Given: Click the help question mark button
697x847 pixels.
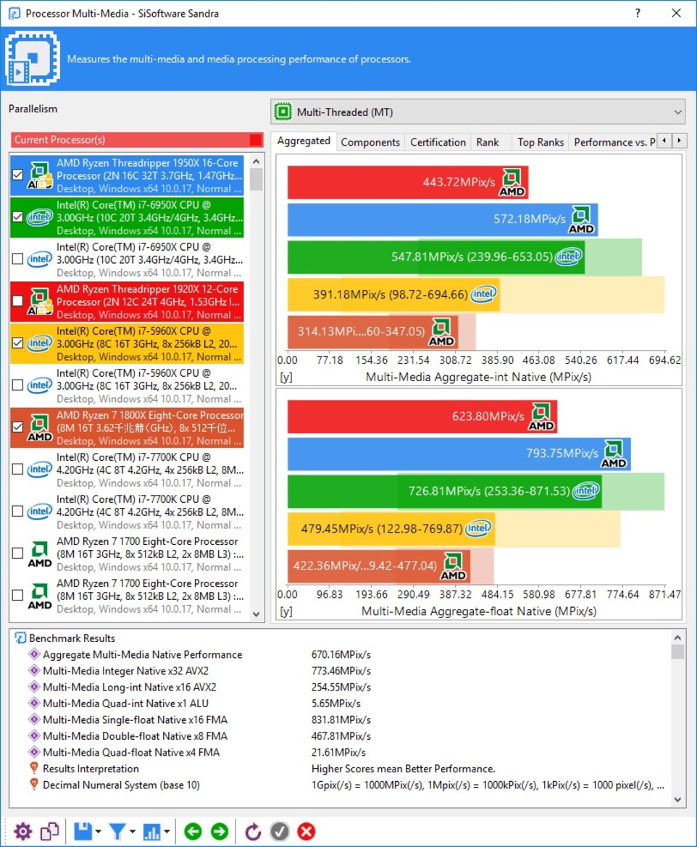Looking at the screenshot, I should coord(638,13).
